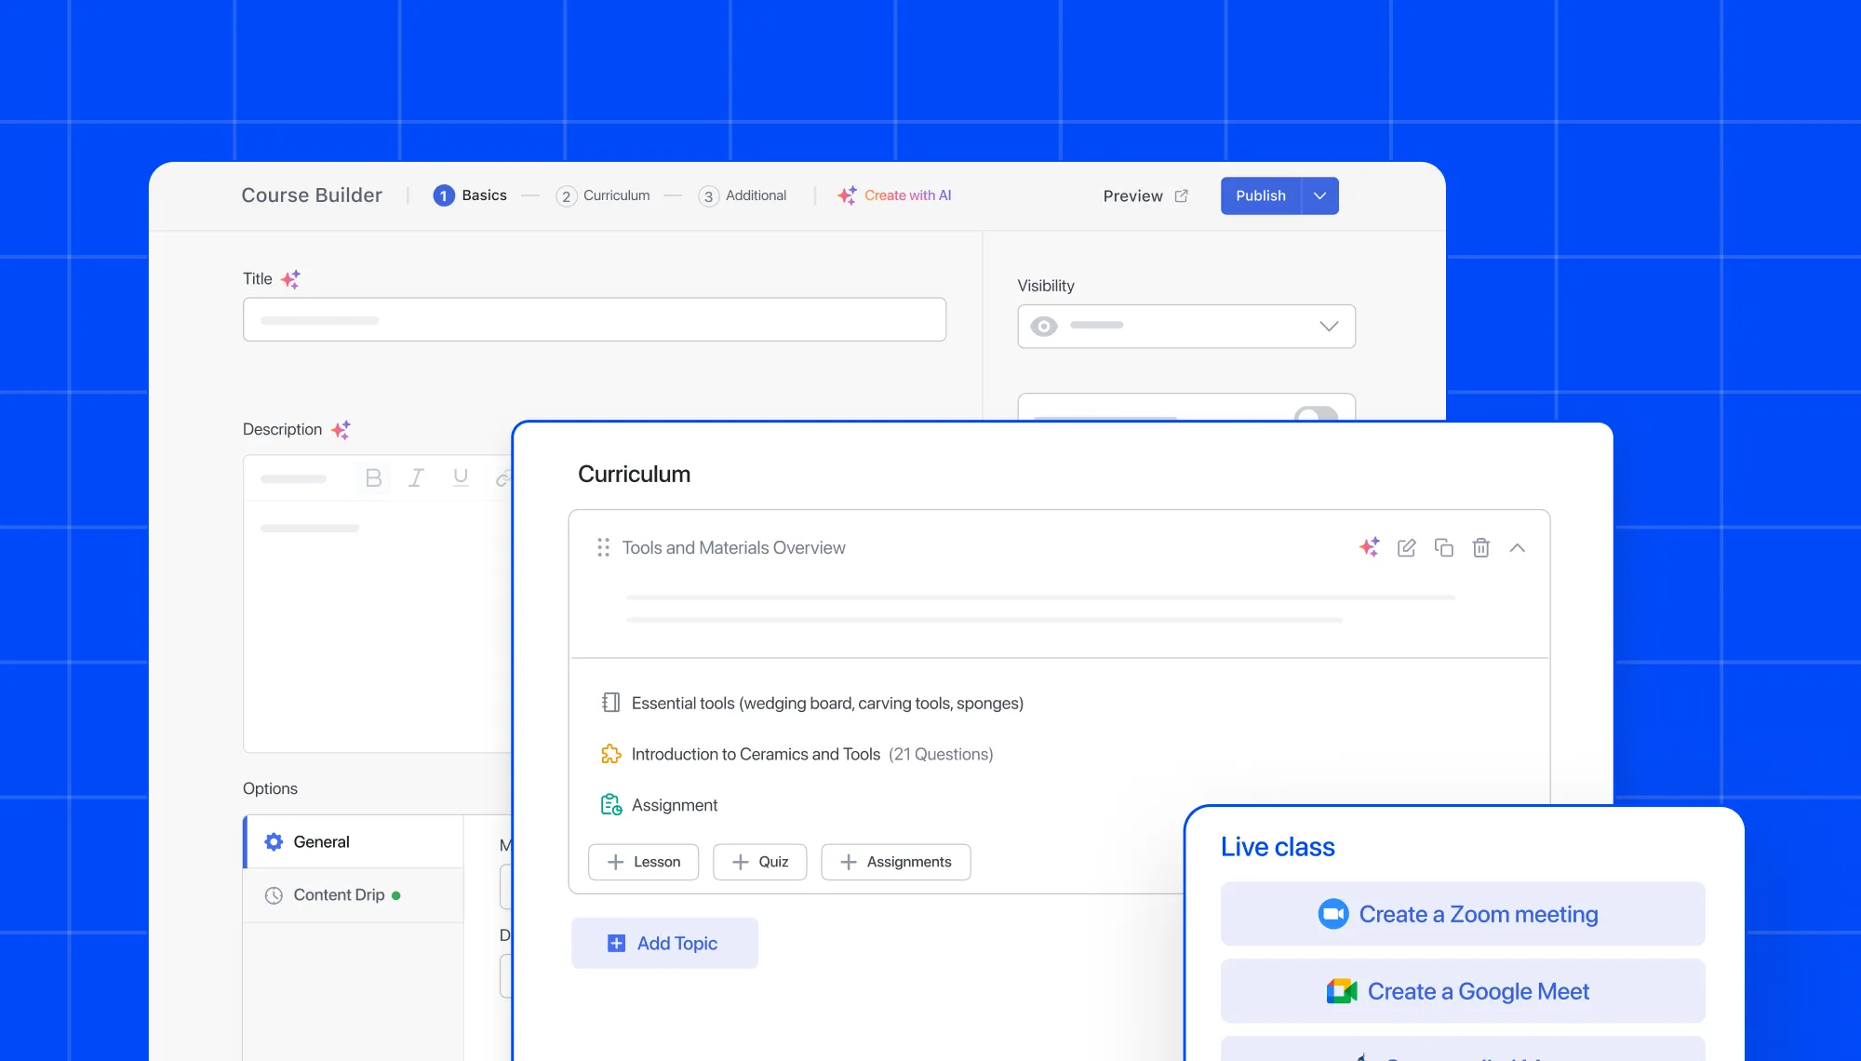
Task: Click the Title text input field
Action: click(593, 319)
